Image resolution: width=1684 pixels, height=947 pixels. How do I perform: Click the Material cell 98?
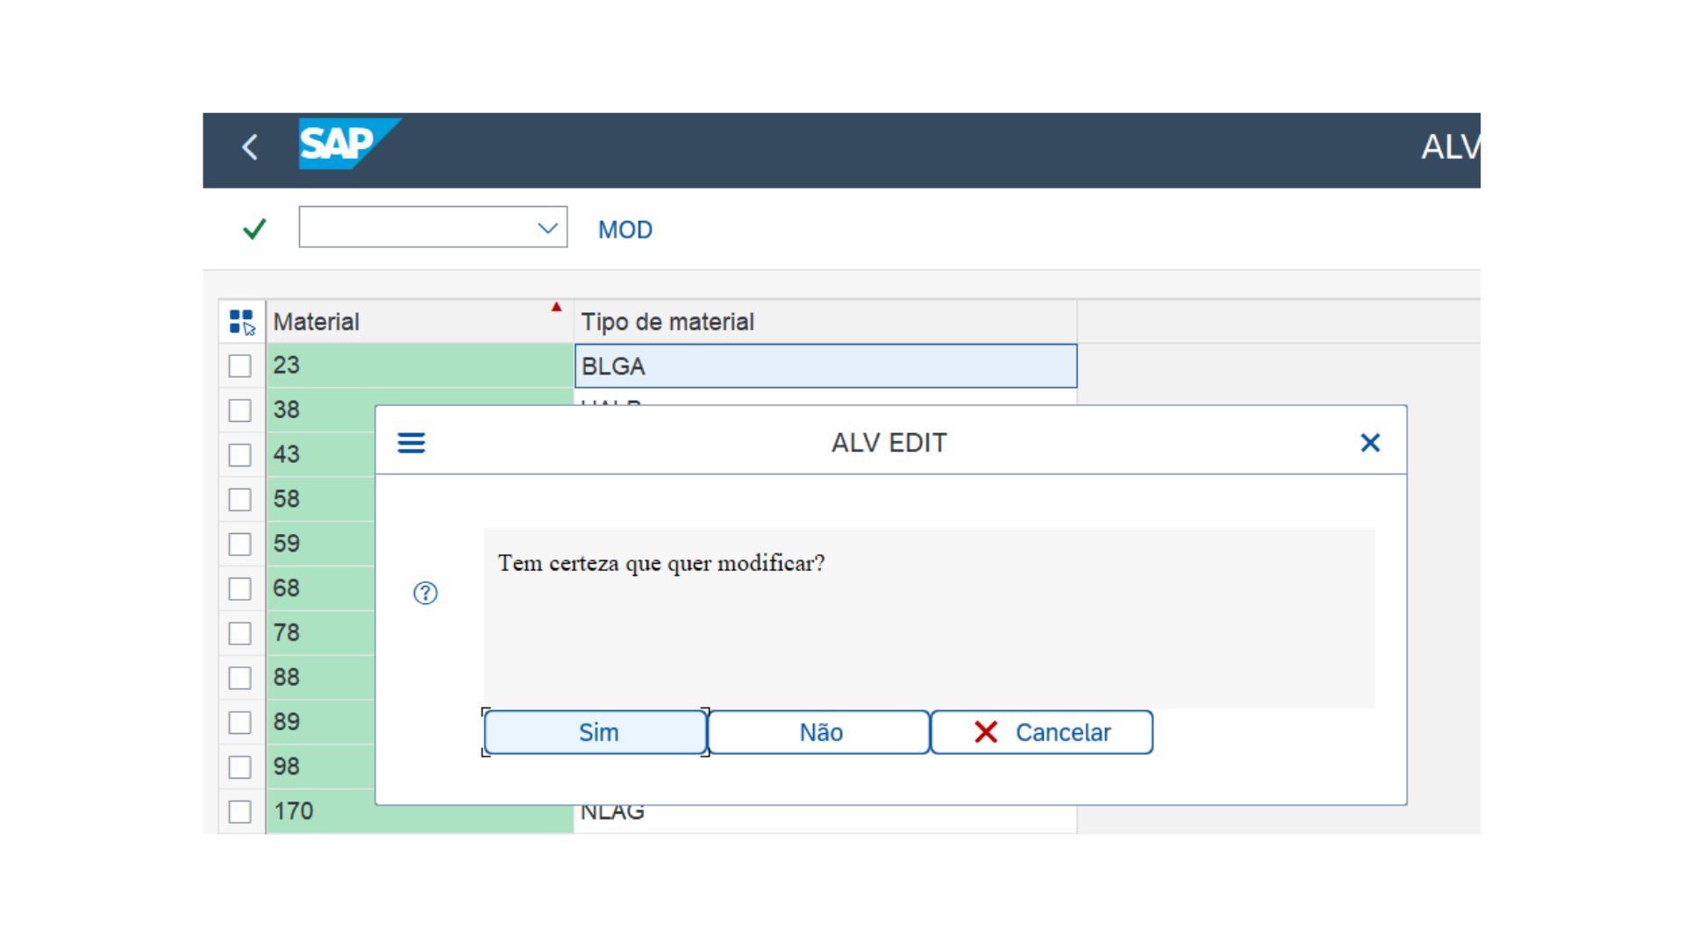pos(321,767)
